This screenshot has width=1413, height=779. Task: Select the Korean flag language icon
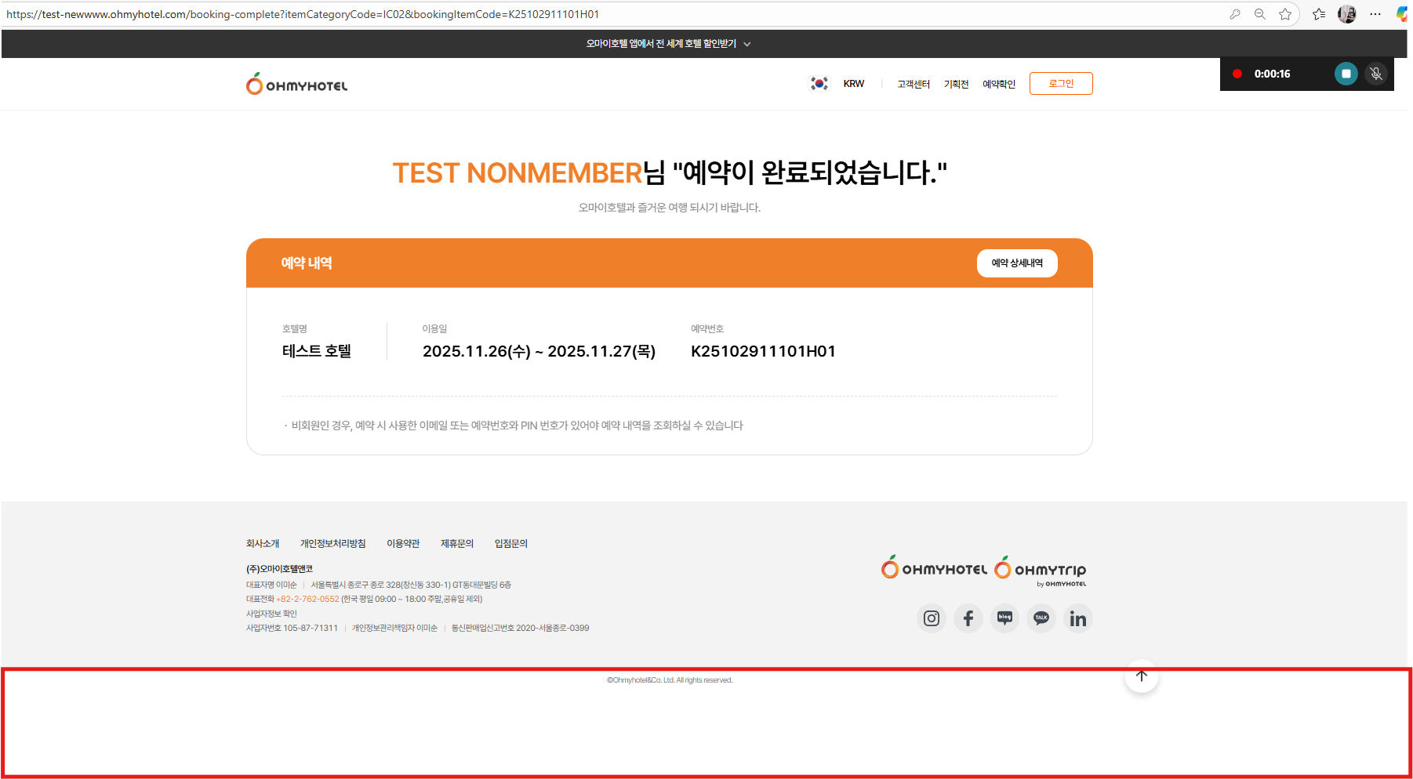pyautogui.click(x=819, y=83)
